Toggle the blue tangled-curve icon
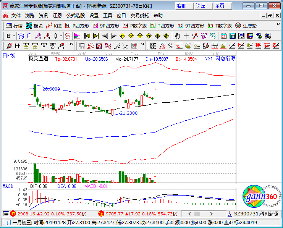 [21, 36]
